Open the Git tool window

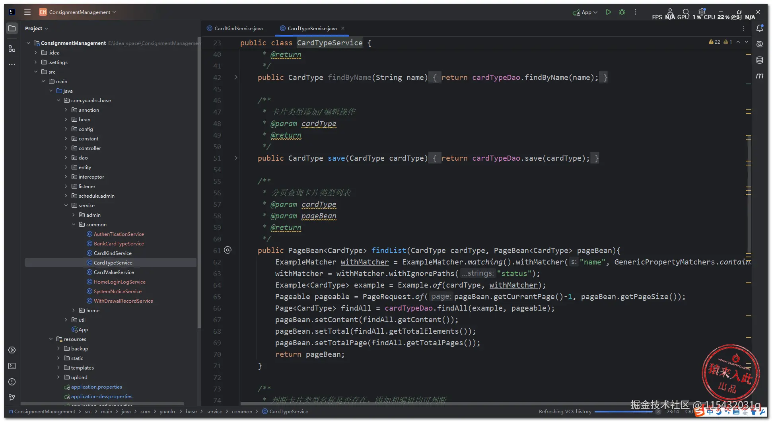[x=12, y=398]
